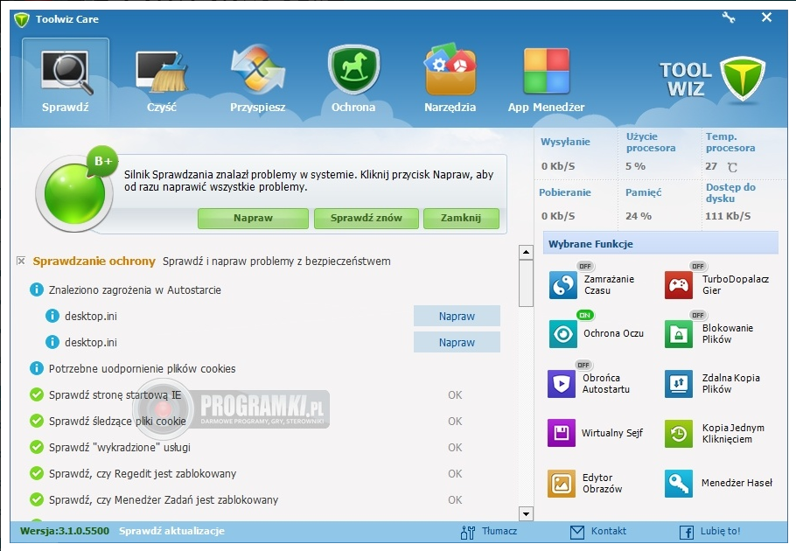Screen dimensions: 796x551
Task: Open the Narzędzia toolbox tab
Action: pyautogui.click(x=450, y=80)
